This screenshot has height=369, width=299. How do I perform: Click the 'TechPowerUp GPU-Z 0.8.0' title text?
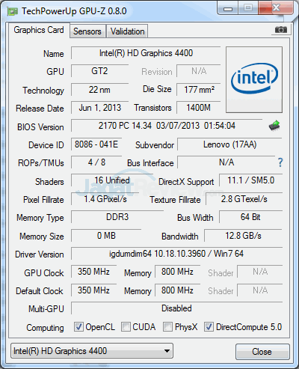(74, 11)
